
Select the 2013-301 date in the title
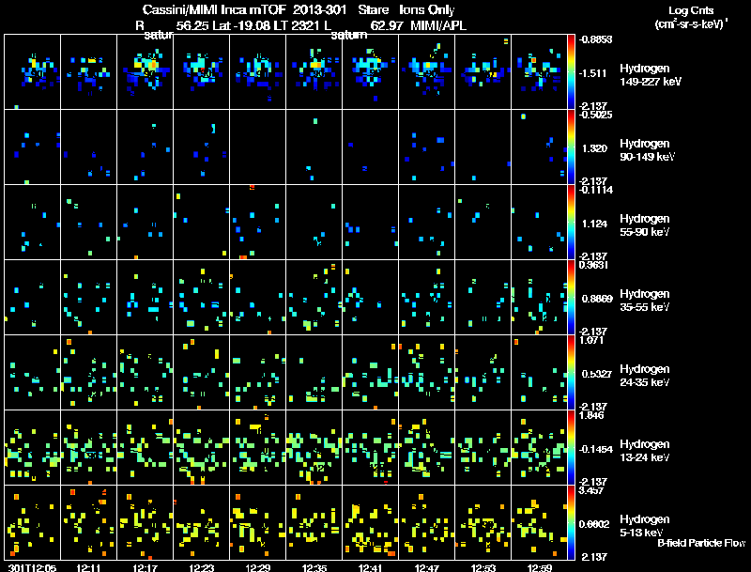pyautogui.click(x=319, y=9)
